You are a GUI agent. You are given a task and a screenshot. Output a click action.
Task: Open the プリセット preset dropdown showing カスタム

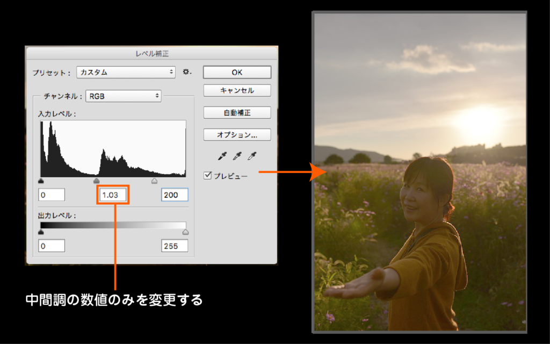pyautogui.click(x=126, y=72)
